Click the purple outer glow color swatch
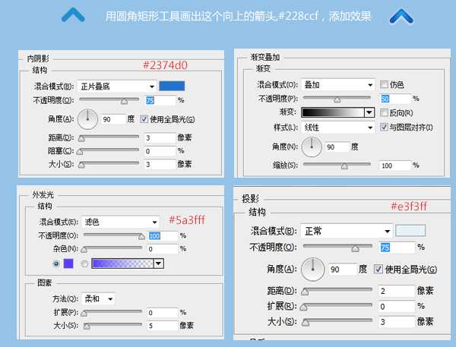456x347 pixels. pos(68,263)
